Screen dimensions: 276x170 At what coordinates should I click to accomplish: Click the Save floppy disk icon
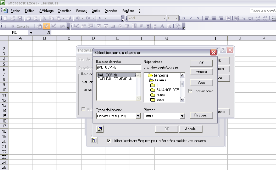click(19, 18)
